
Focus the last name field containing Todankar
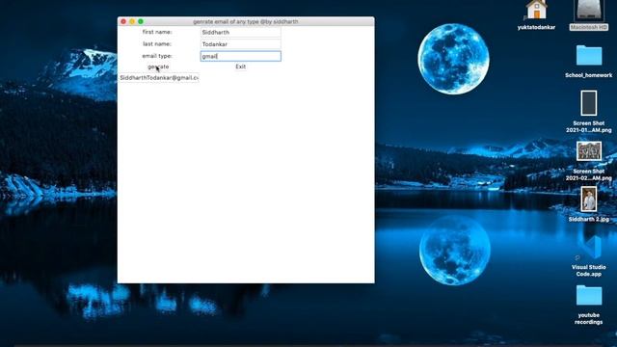[240, 44]
